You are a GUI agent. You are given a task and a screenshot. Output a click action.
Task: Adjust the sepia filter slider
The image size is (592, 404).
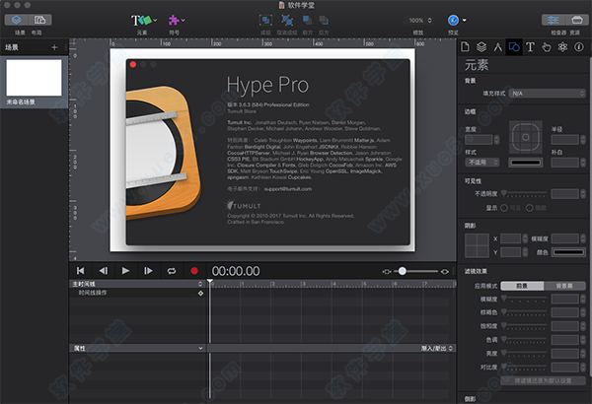[525, 312]
